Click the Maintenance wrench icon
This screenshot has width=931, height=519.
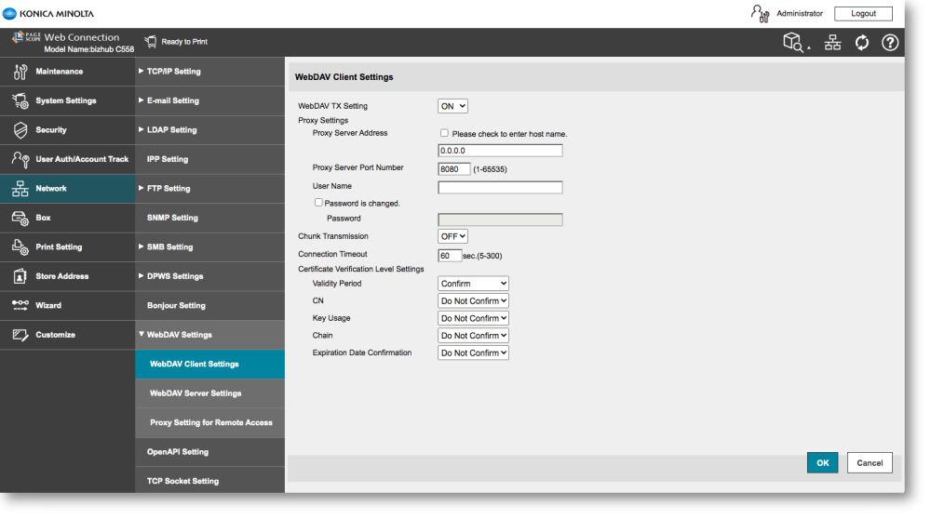20,72
